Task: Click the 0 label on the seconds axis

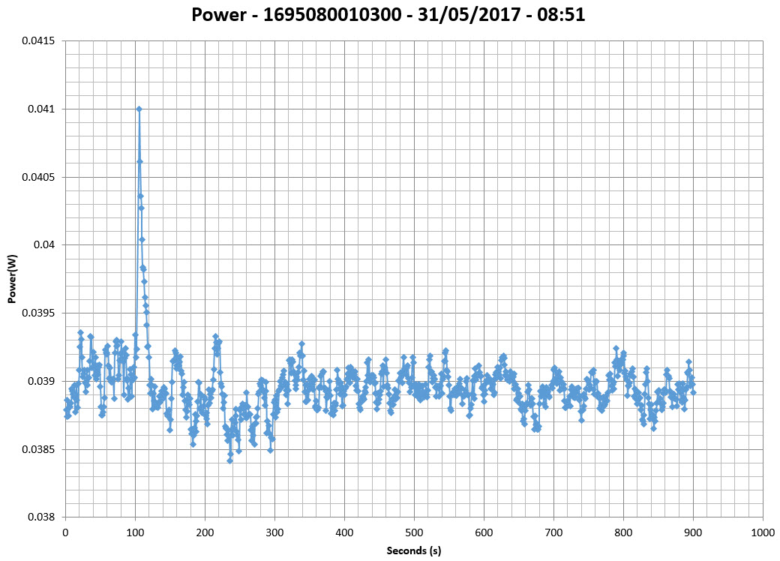Action: pyautogui.click(x=65, y=532)
